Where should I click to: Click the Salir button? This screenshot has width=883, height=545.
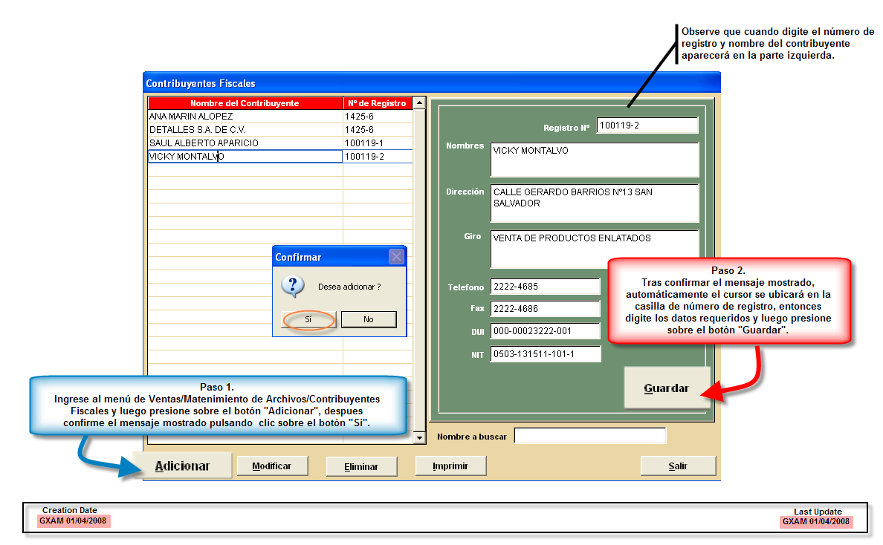click(x=678, y=466)
